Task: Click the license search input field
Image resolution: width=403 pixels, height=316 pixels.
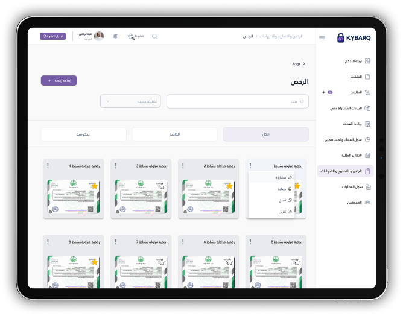Action: tap(237, 101)
